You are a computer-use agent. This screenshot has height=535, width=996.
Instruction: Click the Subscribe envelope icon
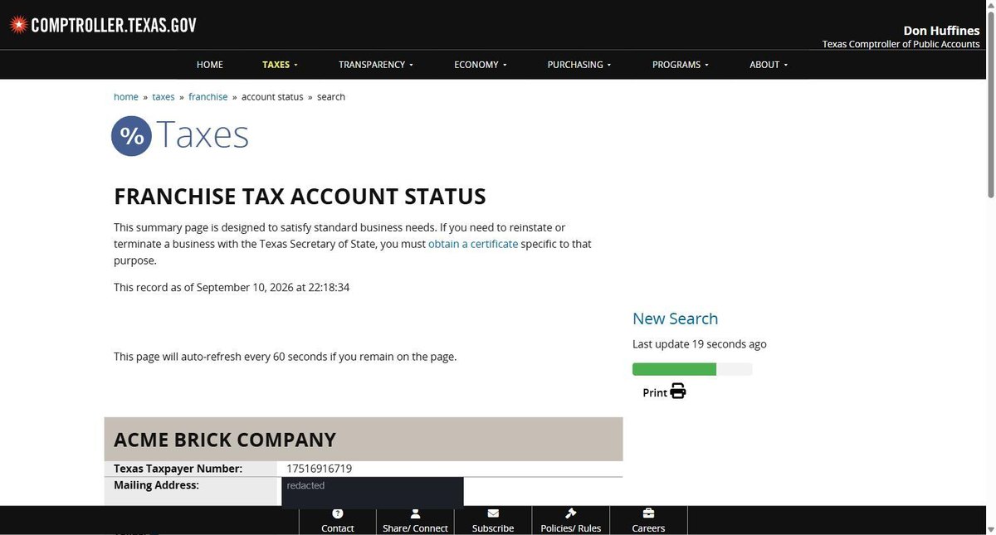[493, 513]
